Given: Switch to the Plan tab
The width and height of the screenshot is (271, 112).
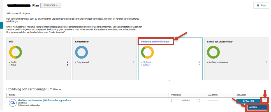Looking at the screenshot, I should pyautogui.click(x=261, y=6).
